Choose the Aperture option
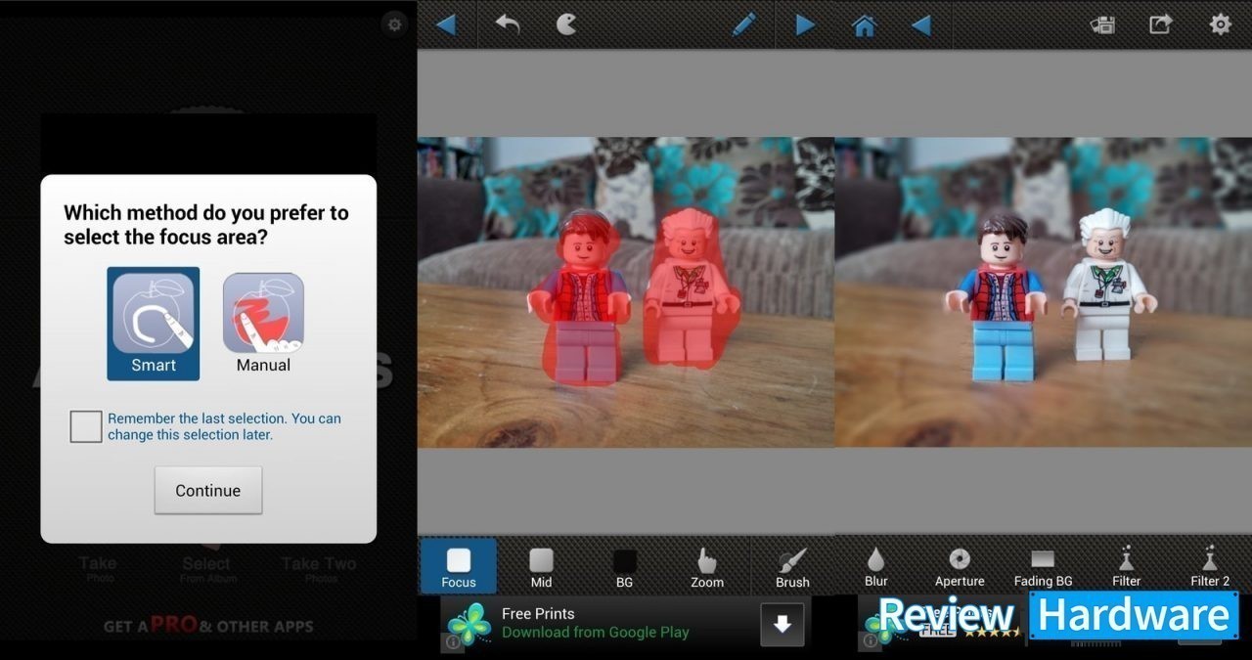Viewport: 1252px width, 660px height. point(960,566)
